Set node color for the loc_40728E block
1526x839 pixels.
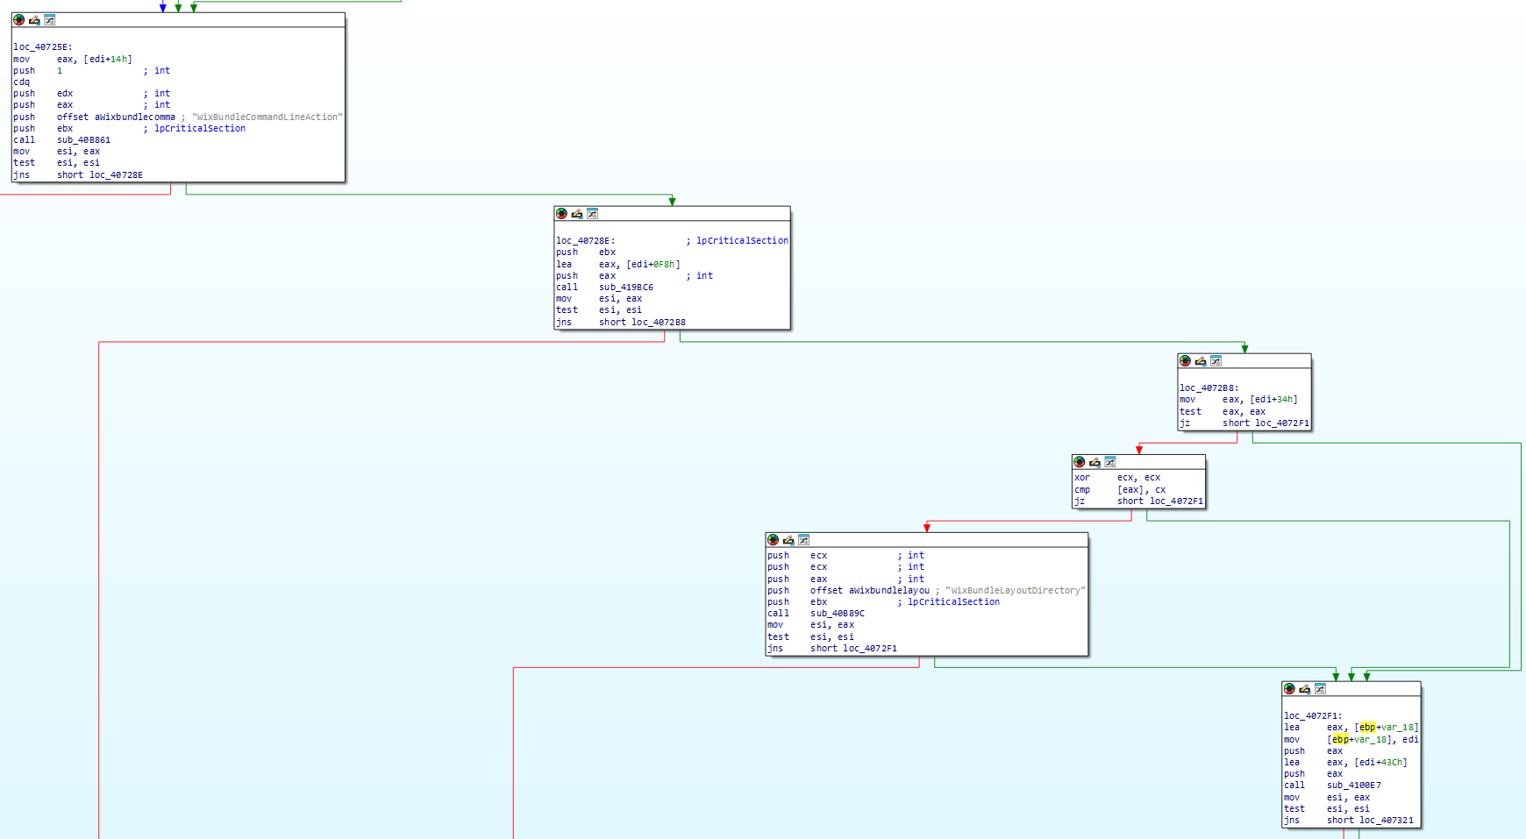pyautogui.click(x=562, y=214)
